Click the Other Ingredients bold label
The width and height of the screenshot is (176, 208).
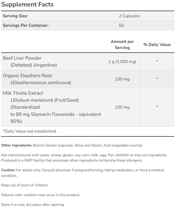click(x=17, y=145)
